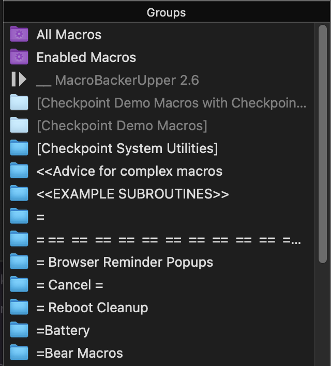Click the <<EXAMPLE SUBROUTINES>> folder icon
This screenshot has height=366, width=331.
tap(19, 193)
